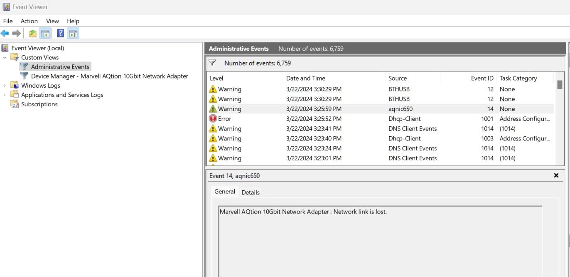Click the Up One Level folder icon
This screenshot has height=277, width=570.
coord(32,34)
